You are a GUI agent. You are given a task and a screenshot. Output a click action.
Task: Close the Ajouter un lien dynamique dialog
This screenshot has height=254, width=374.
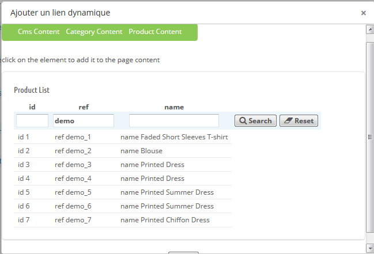click(363, 13)
